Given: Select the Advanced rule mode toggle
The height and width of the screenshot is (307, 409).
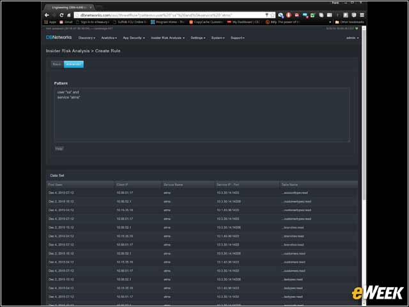Looking at the screenshot, I should (x=74, y=64).
